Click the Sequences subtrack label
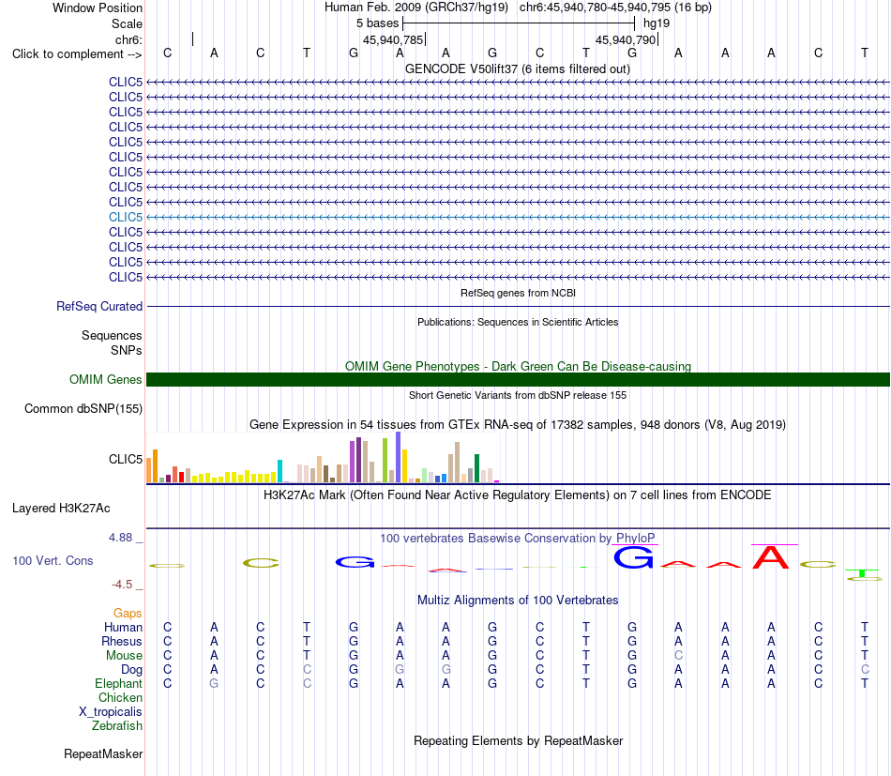The width and height of the screenshot is (891, 776). (x=112, y=335)
